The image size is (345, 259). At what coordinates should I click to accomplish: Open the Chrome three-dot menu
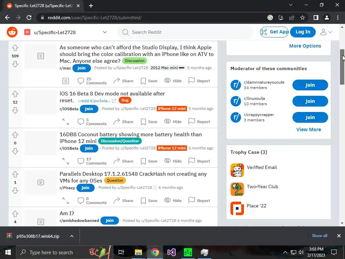click(338, 18)
